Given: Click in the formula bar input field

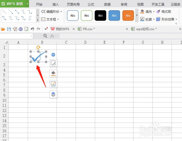Looking at the screenshot, I should (x=121, y=36).
